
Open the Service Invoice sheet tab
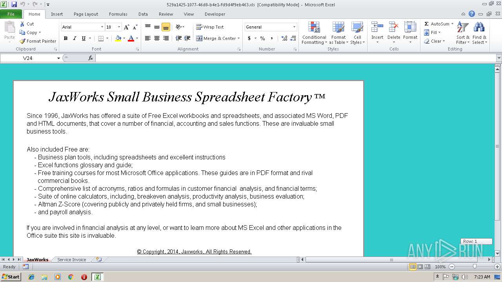pos(71,260)
